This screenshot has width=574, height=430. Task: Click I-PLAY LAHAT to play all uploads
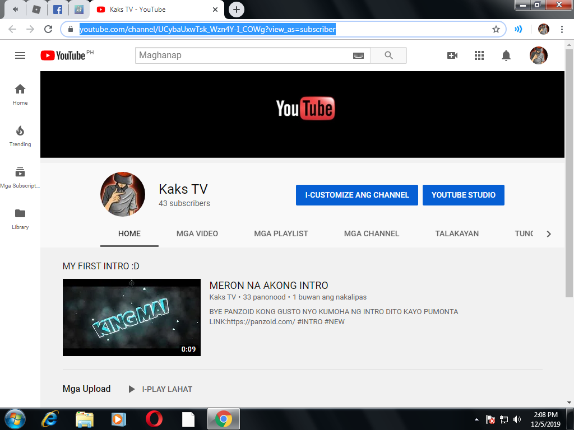point(160,389)
